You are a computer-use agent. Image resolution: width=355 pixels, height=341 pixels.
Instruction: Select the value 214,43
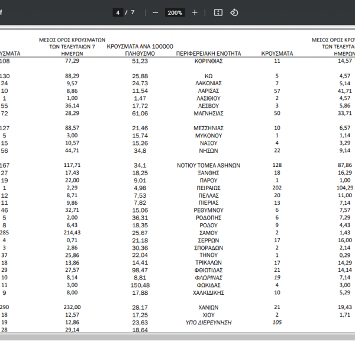(72, 233)
